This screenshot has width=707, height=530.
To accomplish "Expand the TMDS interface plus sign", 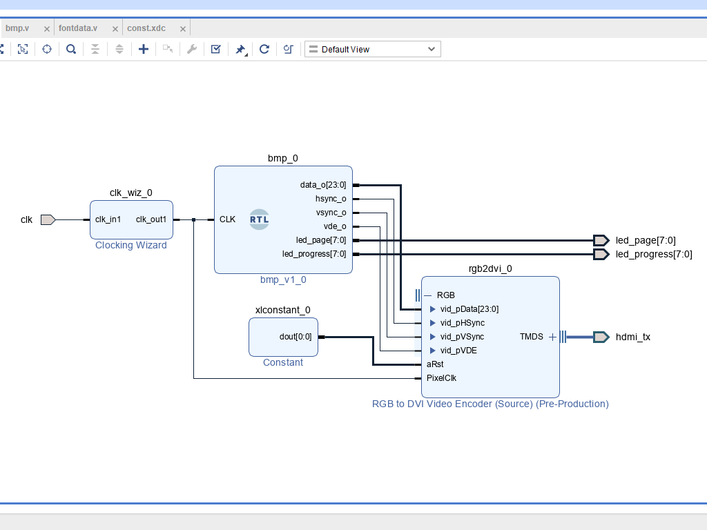I will click(x=552, y=337).
